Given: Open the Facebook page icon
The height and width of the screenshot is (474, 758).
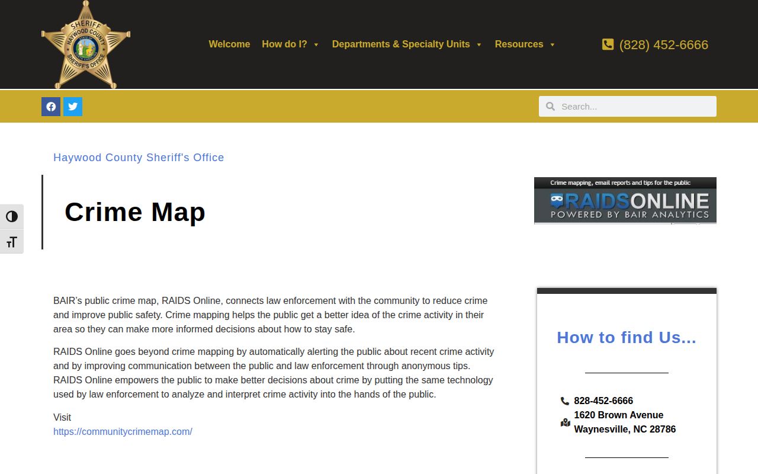Looking at the screenshot, I should click(x=51, y=107).
